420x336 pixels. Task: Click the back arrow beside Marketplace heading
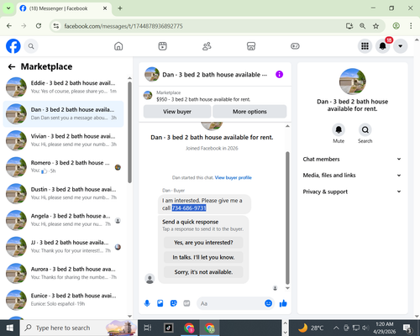tap(12, 66)
